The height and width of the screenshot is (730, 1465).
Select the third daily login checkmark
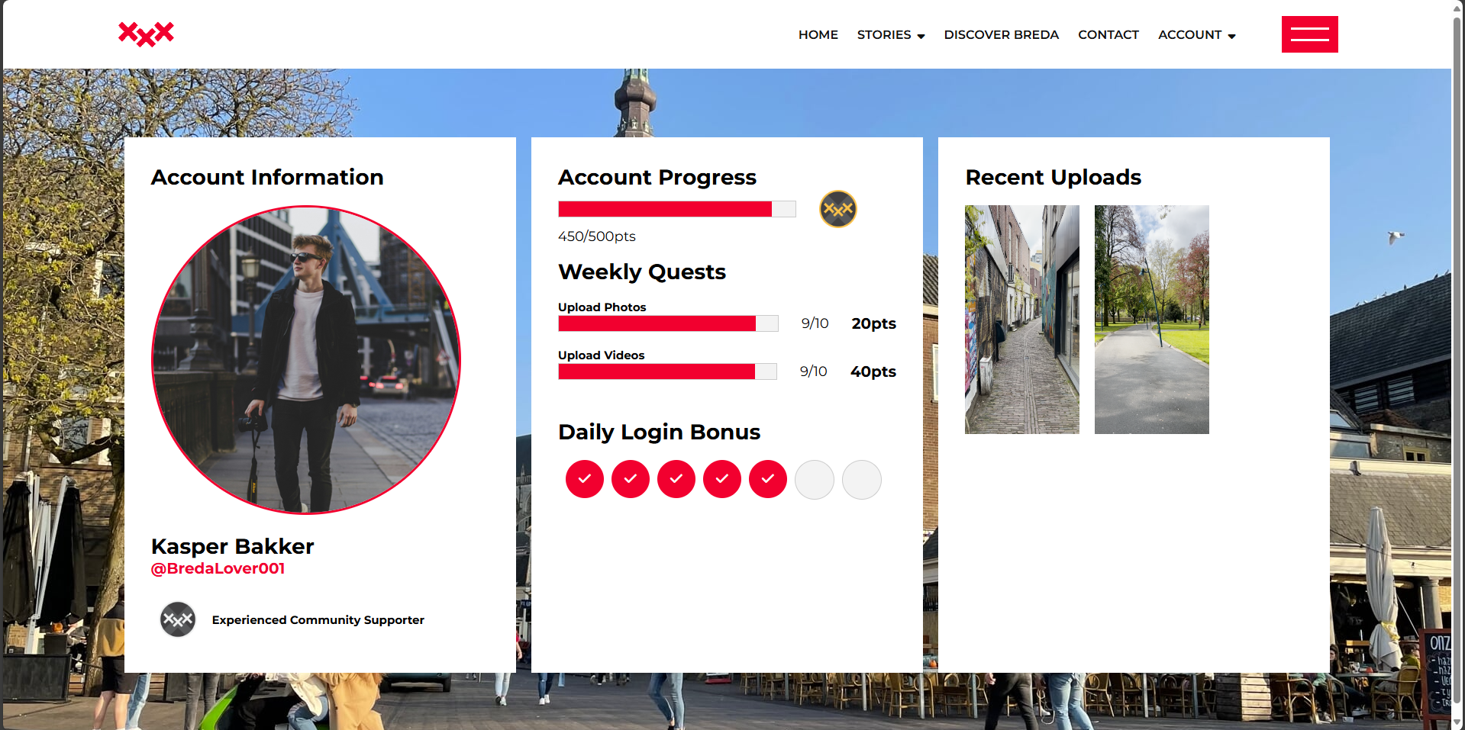676,479
